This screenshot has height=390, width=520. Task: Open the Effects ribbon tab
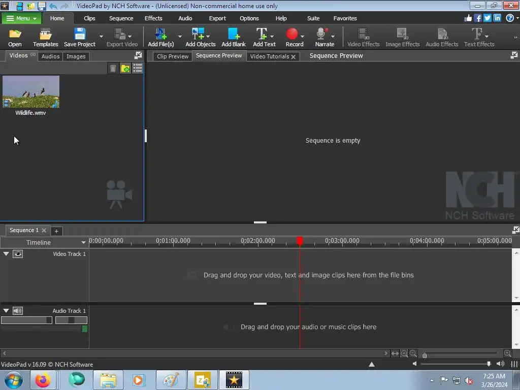pos(153,18)
